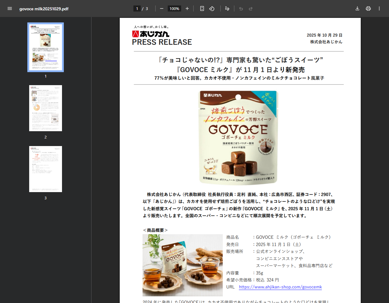Click the undo arrow icon
This screenshot has height=303, width=389.
click(x=241, y=8)
